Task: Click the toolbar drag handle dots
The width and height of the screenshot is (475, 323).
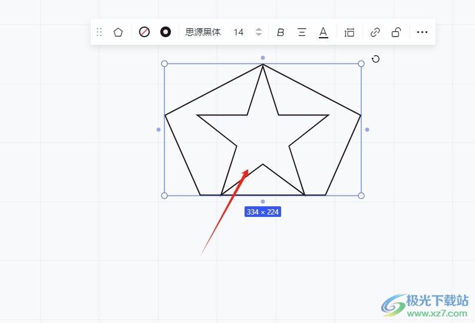Action: pos(99,32)
